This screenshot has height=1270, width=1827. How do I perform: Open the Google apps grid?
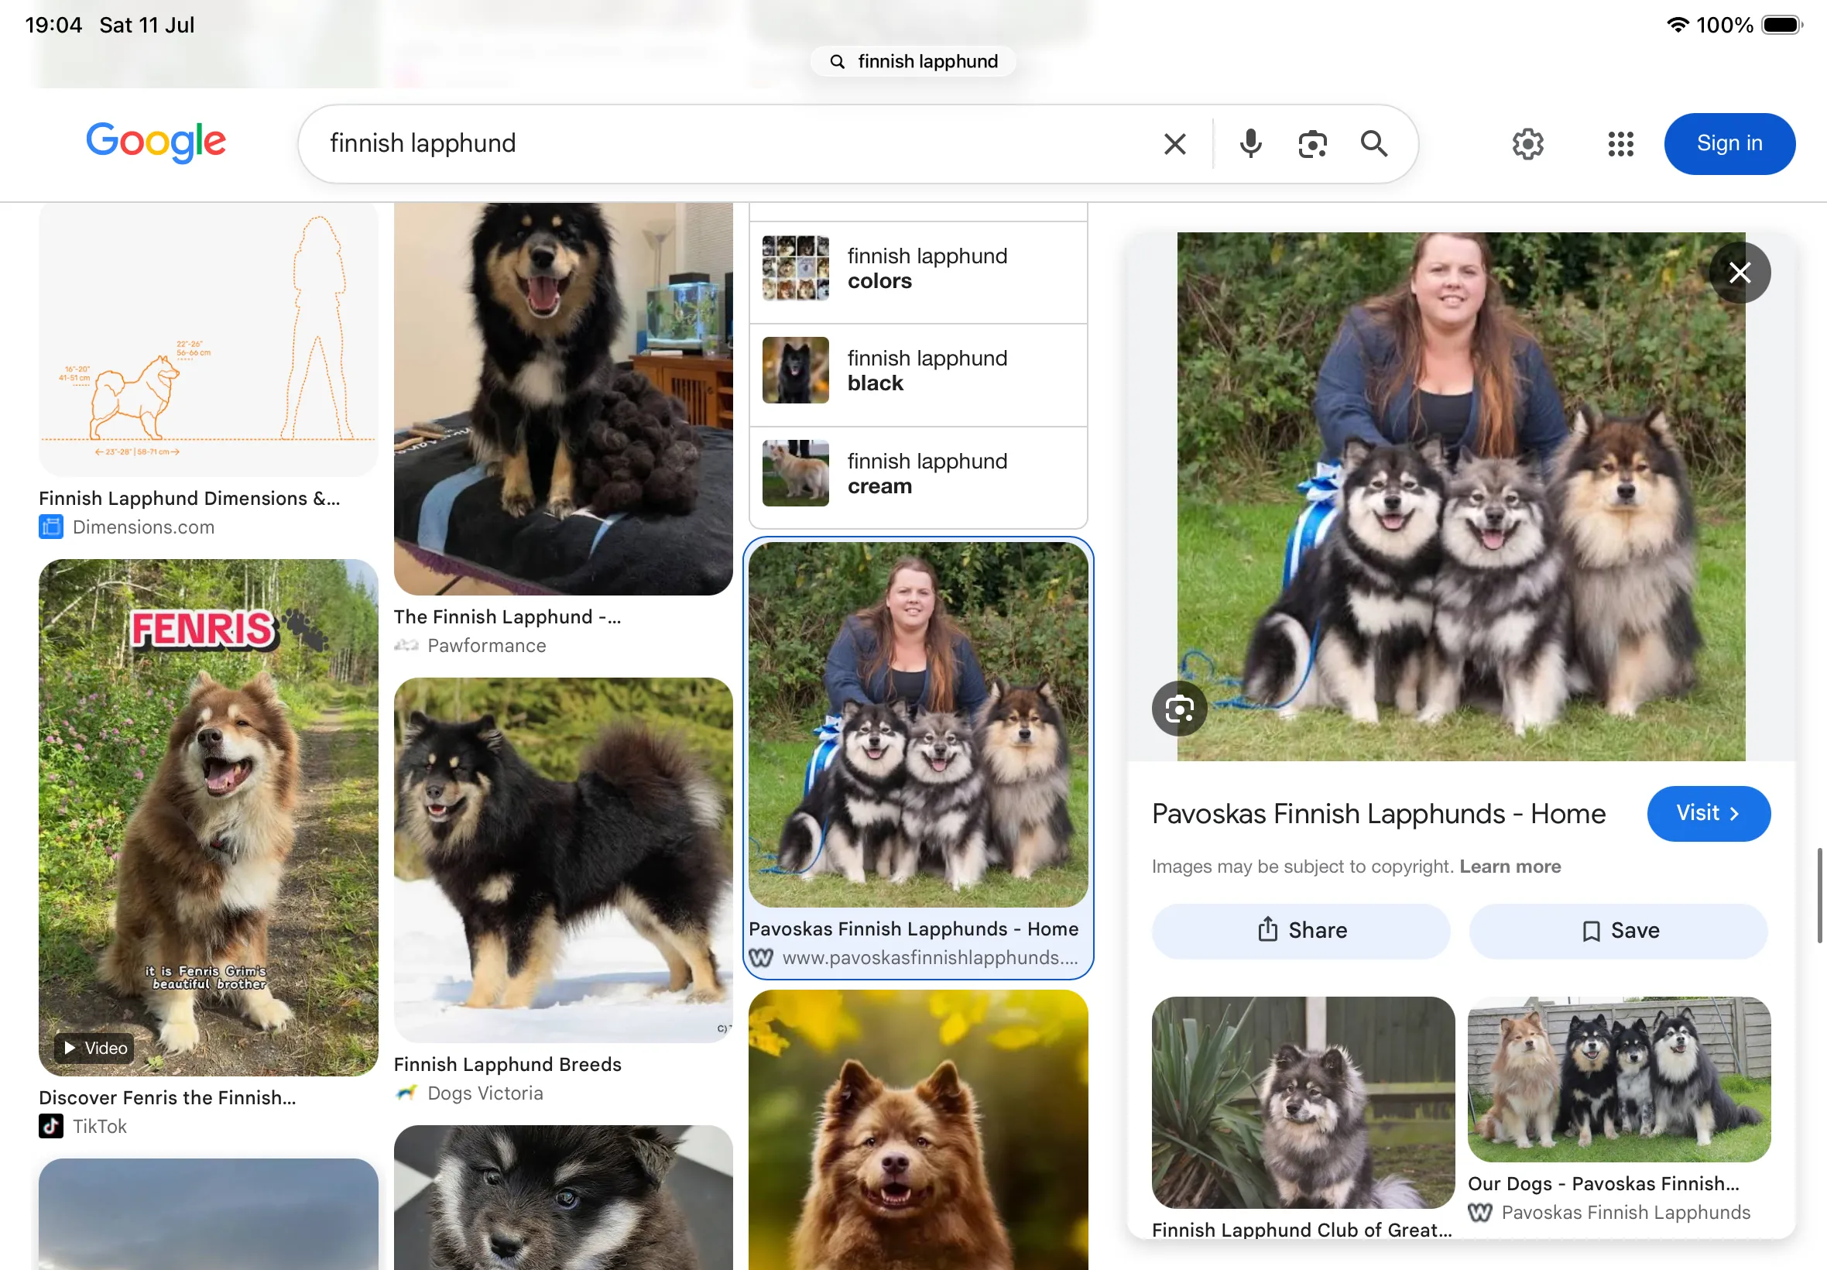[x=1620, y=144]
